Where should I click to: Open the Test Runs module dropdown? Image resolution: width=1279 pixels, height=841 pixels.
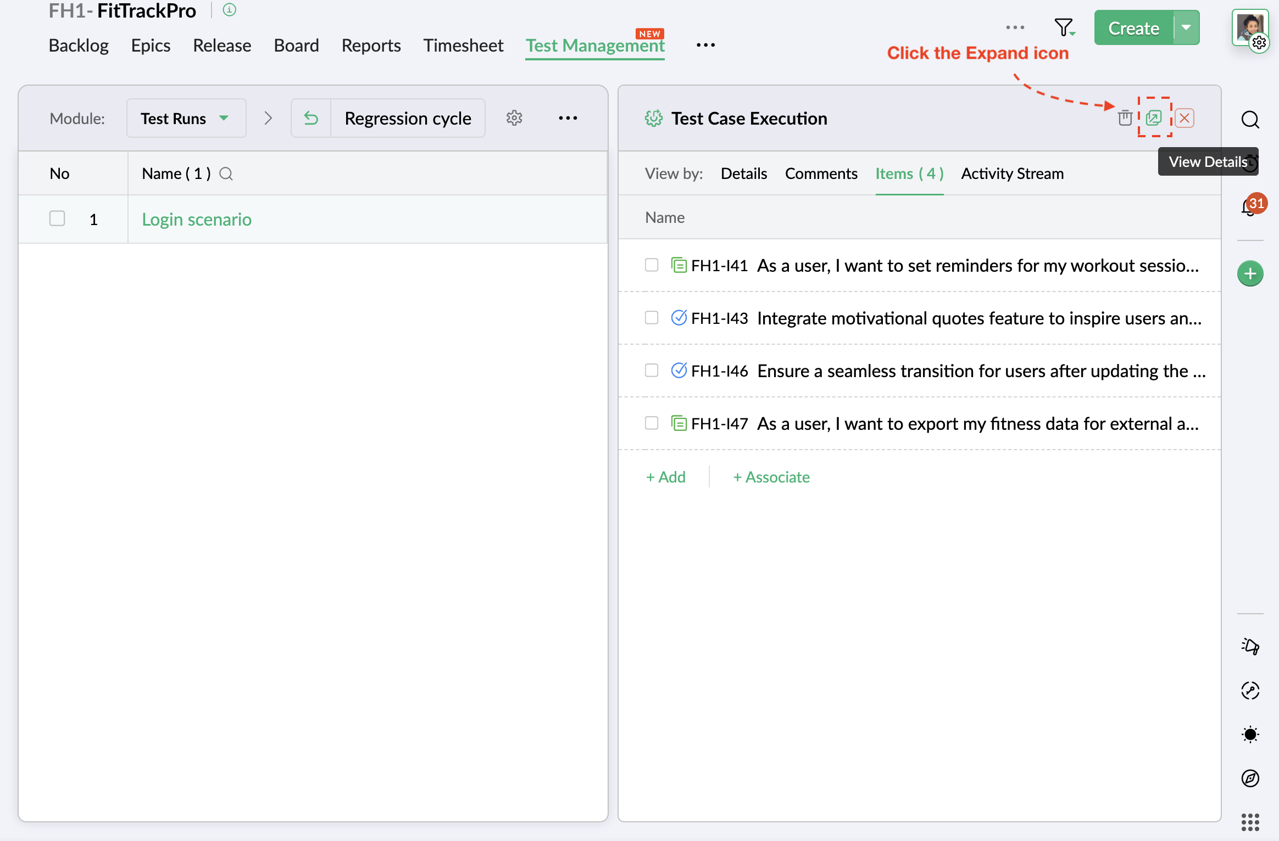pos(186,118)
